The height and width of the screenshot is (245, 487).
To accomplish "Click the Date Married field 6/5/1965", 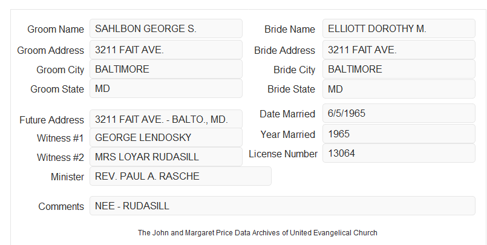I will tap(399, 113).
